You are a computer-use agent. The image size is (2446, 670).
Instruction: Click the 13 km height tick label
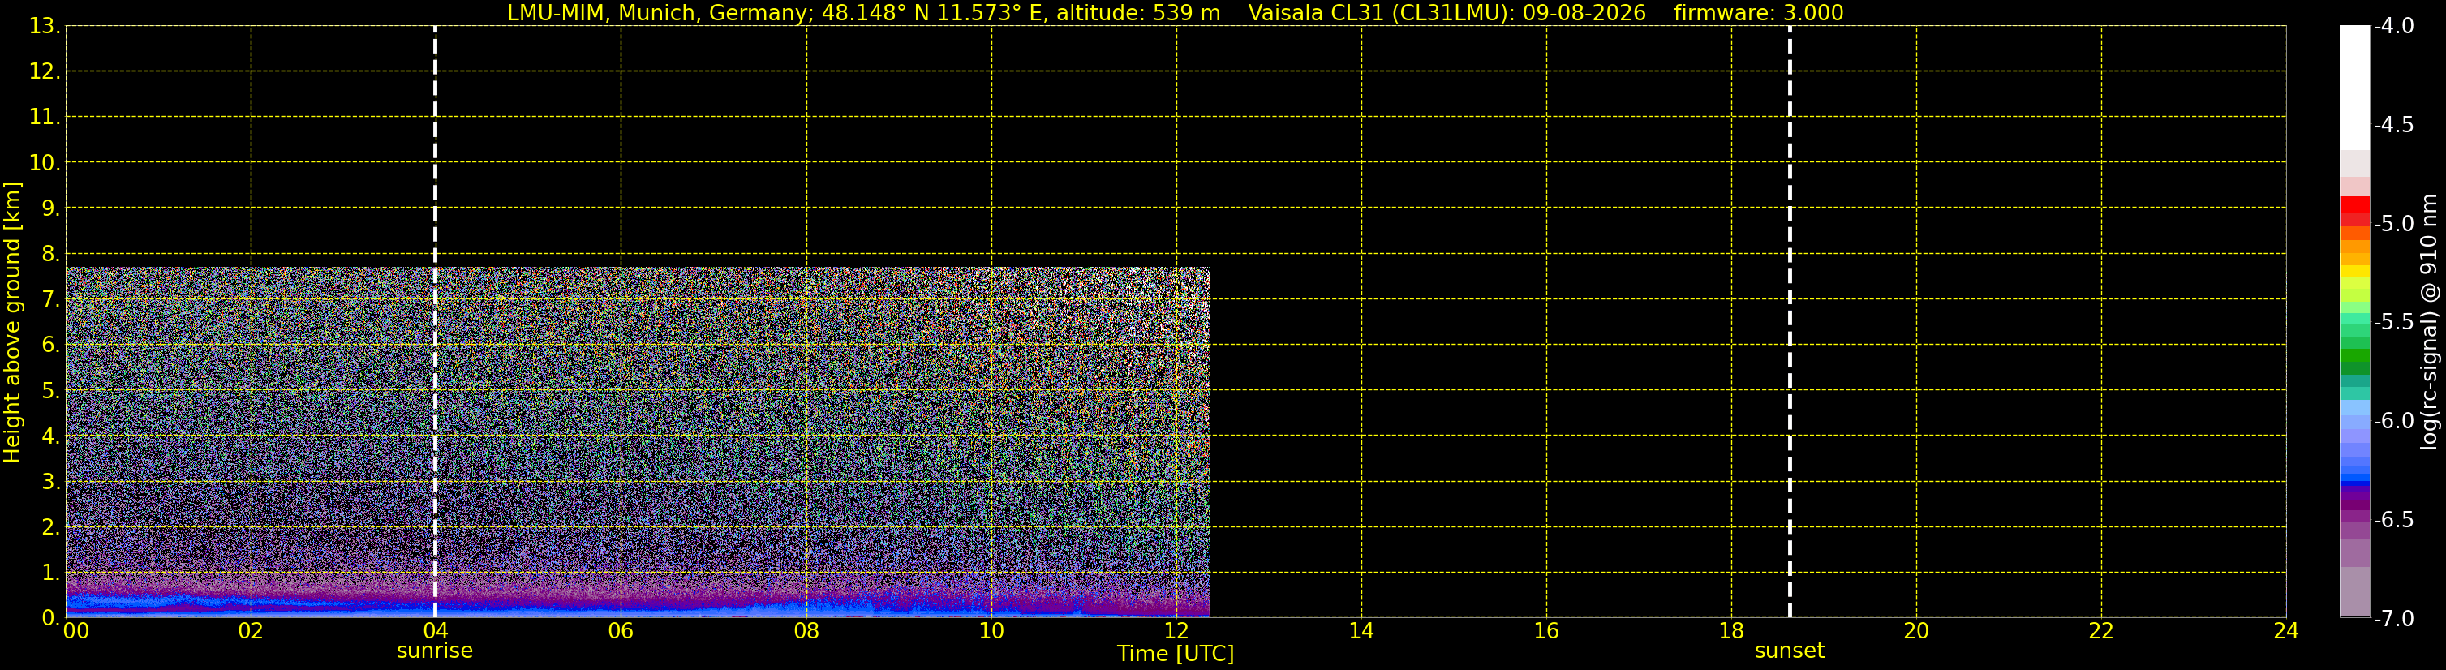pyautogui.click(x=41, y=27)
